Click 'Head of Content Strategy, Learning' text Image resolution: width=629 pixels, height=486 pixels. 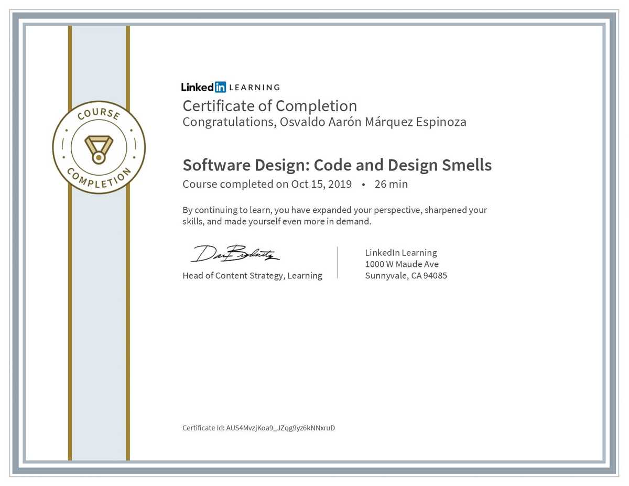point(252,276)
